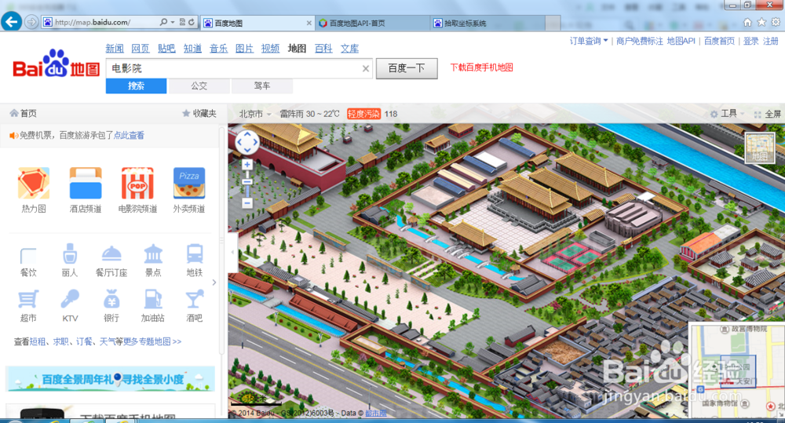Image resolution: width=785 pixels, height=423 pixels.
Task: Open the browser favorites star icon
Action: 761,22
